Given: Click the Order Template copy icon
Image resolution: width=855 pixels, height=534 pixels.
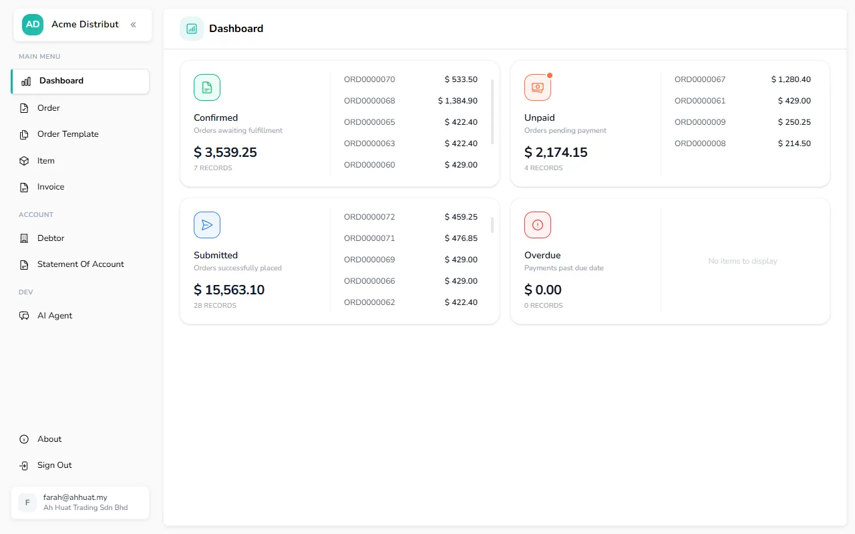Looking at the screenshot, I should tap(24, 135).
